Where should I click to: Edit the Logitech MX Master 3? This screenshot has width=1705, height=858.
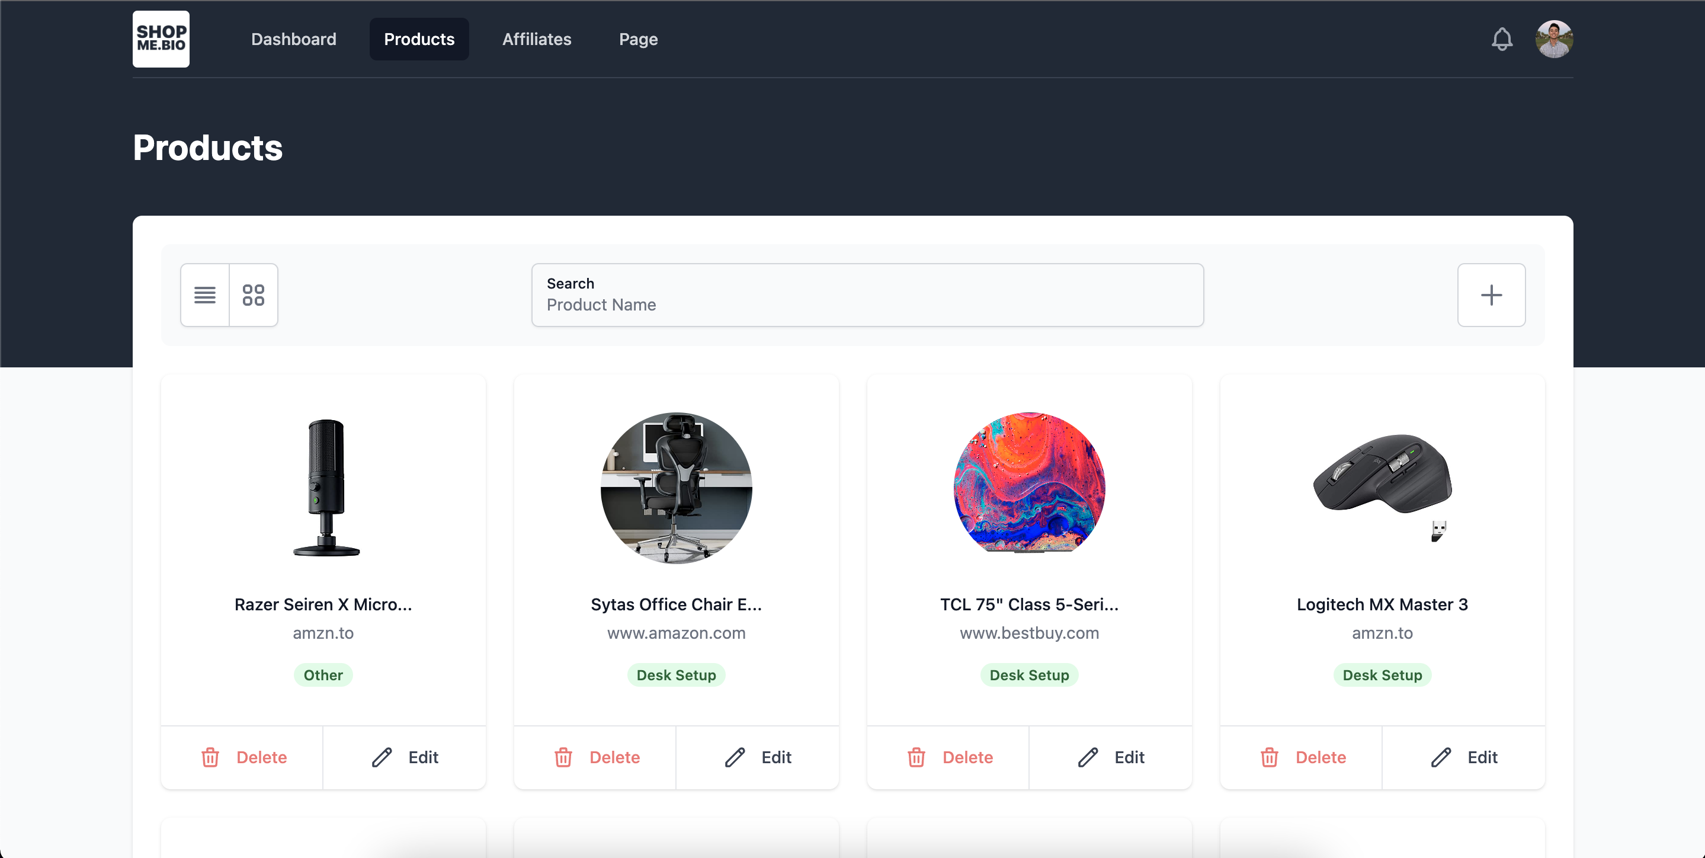(x=1463, y=757)
